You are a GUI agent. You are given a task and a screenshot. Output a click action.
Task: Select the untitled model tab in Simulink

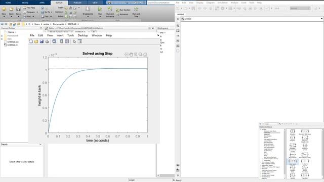180,14
